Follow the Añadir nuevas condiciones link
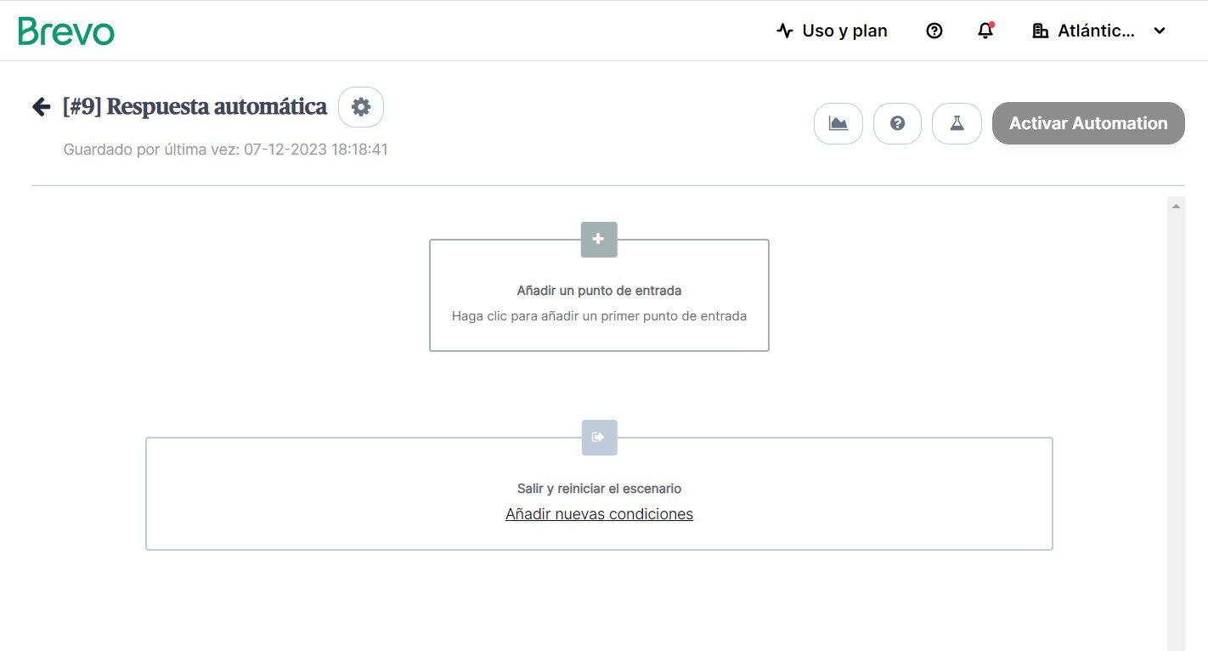The image size is (1208, 651). click(599, 514)
